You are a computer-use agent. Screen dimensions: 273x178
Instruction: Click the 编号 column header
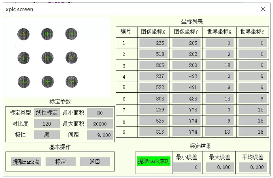(x=126, y=32)
